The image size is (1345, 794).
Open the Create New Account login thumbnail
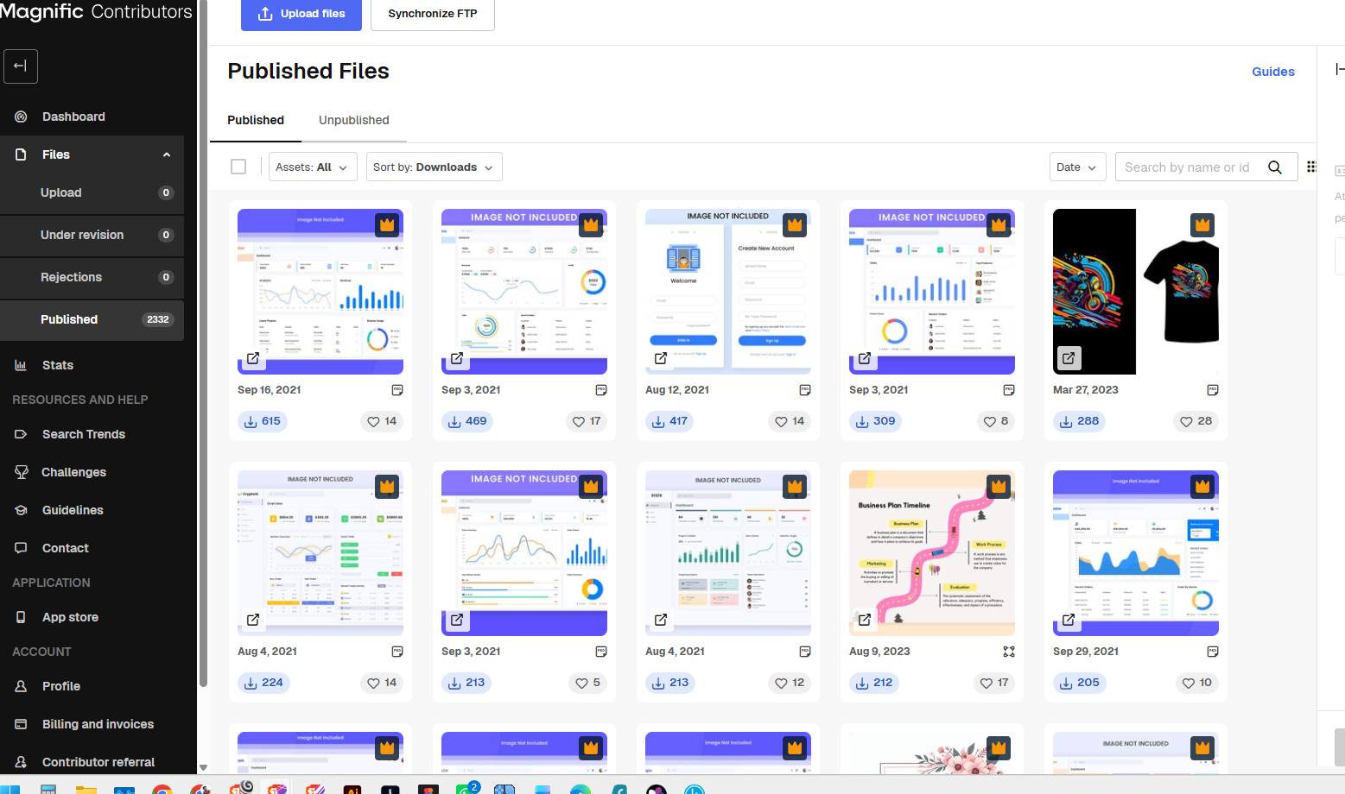point(728,292)
